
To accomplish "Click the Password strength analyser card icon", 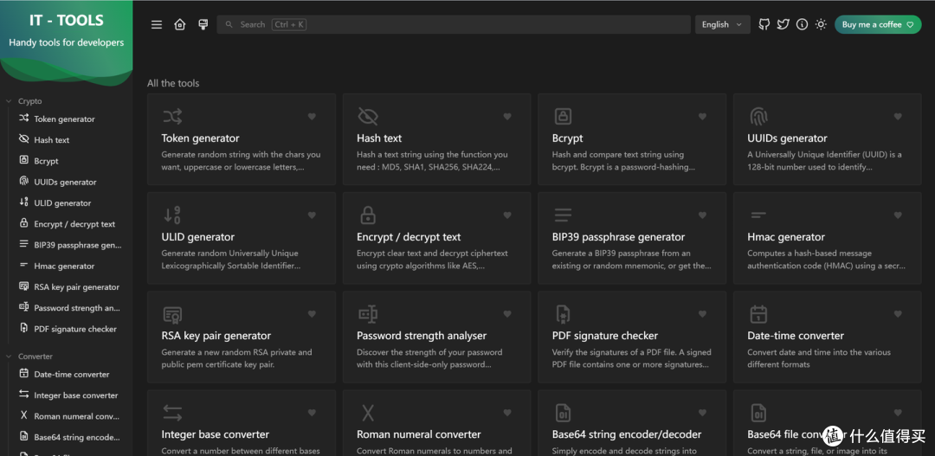I will click(368, 314).
